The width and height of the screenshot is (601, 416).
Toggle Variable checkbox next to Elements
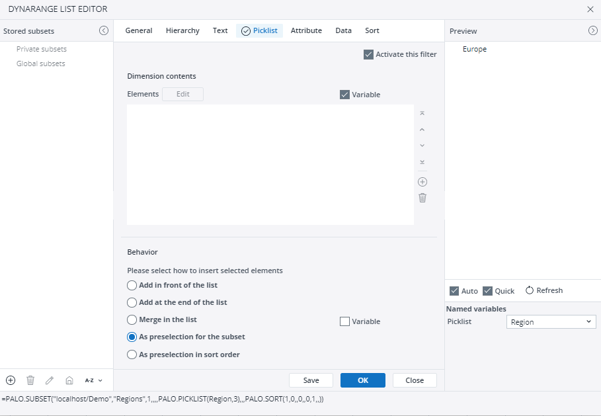point(344,95)
